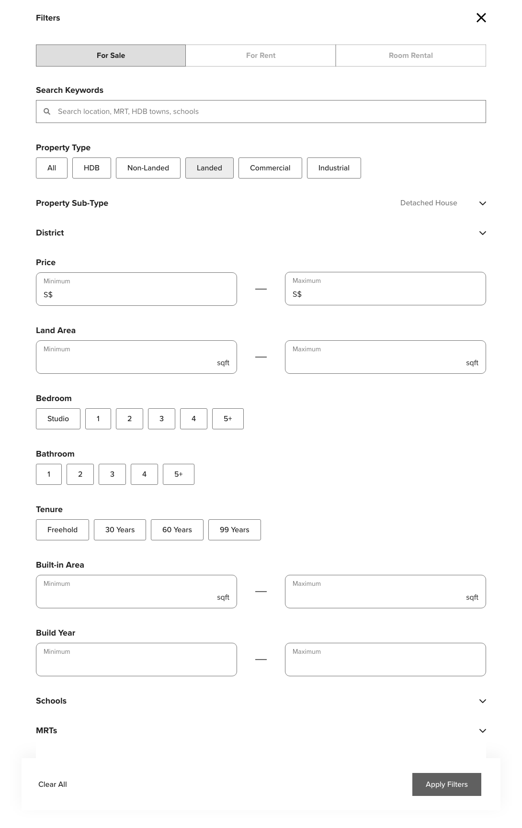This screenshot has height=828, width=522.
Task: Select Industrial property type
Action: coord(334,168)
